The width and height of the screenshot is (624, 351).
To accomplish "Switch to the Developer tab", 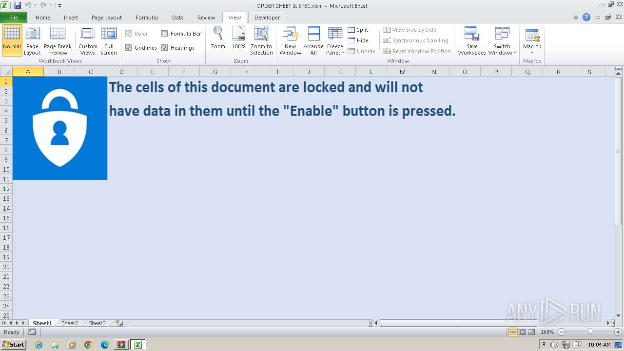I will (267, 18).
